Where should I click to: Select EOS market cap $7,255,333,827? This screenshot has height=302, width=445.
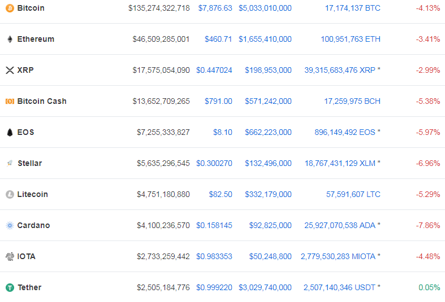pyautogui.click(x=163, y=132)
